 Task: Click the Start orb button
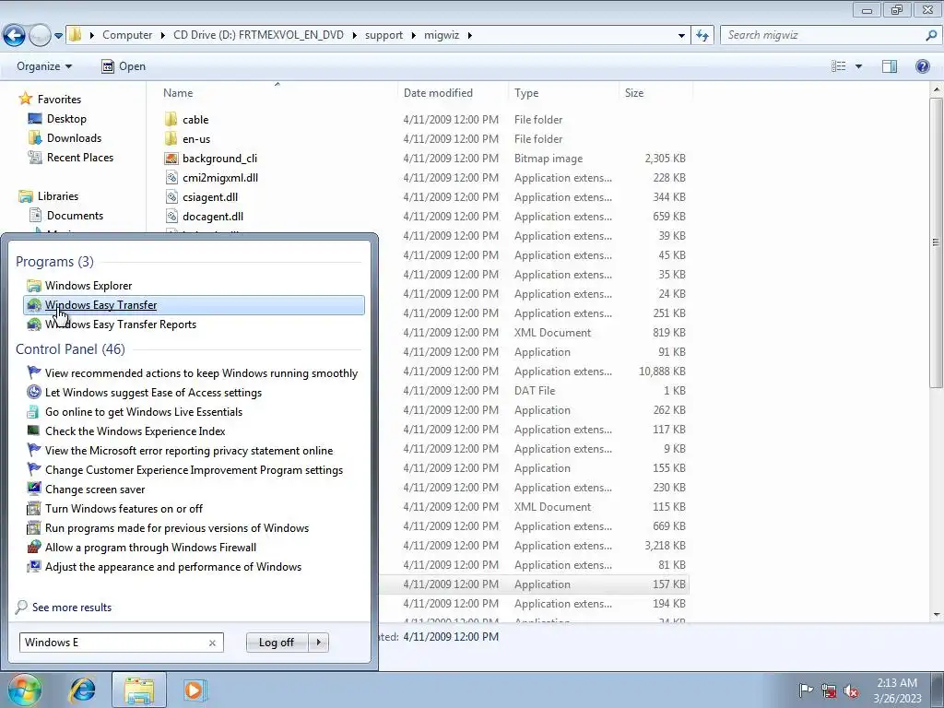pyautogui.click(x=25, y=690)
